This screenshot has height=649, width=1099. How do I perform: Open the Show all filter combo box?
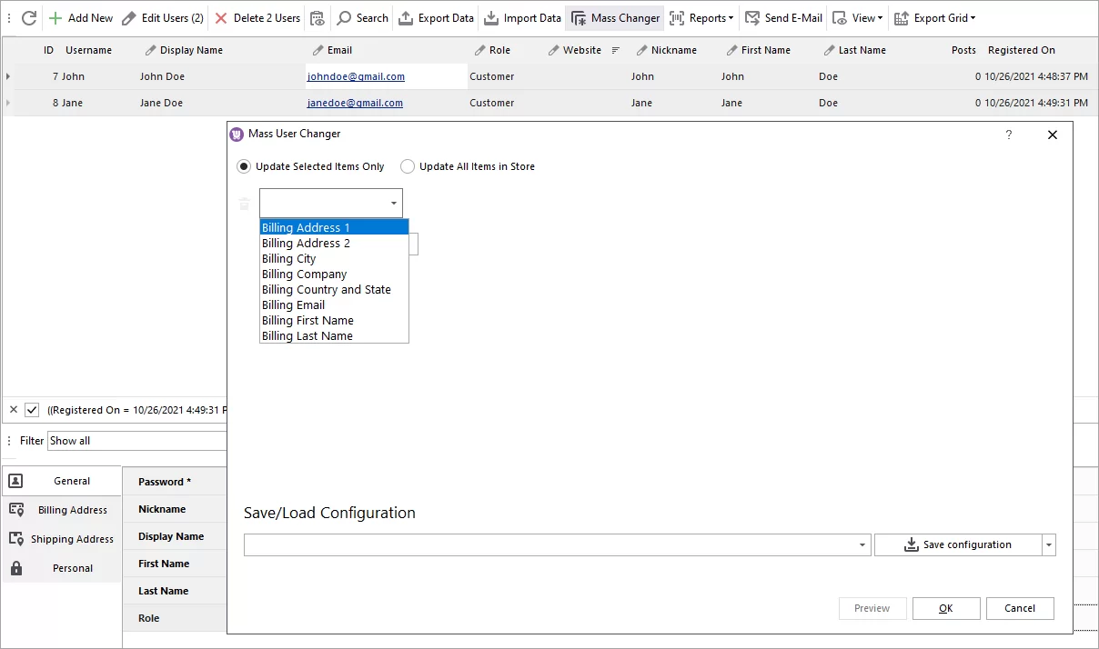click(136, 440)
